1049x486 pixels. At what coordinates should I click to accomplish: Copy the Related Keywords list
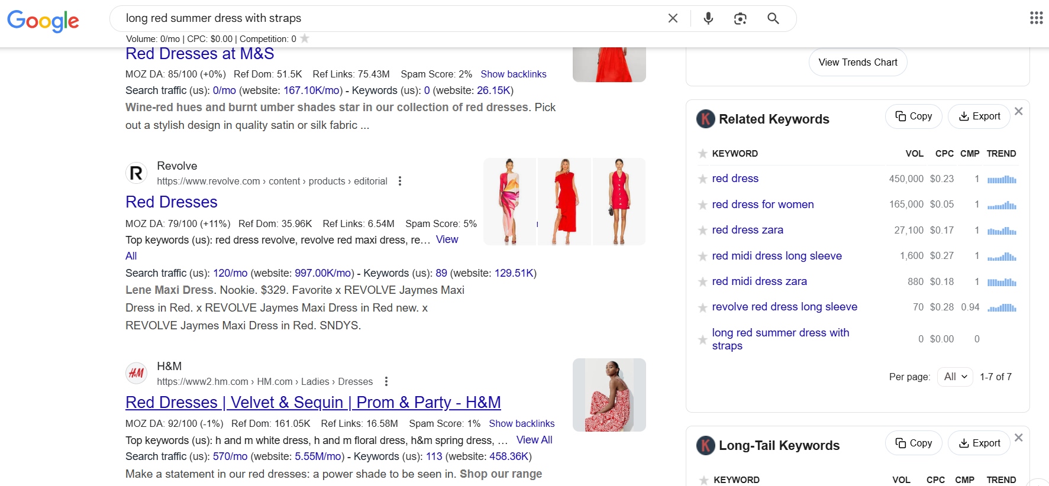click(914, 116)
